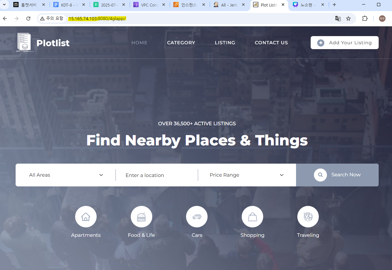The width and height of the screenshot is (392, 270).
Task: Click the Plotlist logo icon
Action: click(24, 42)
